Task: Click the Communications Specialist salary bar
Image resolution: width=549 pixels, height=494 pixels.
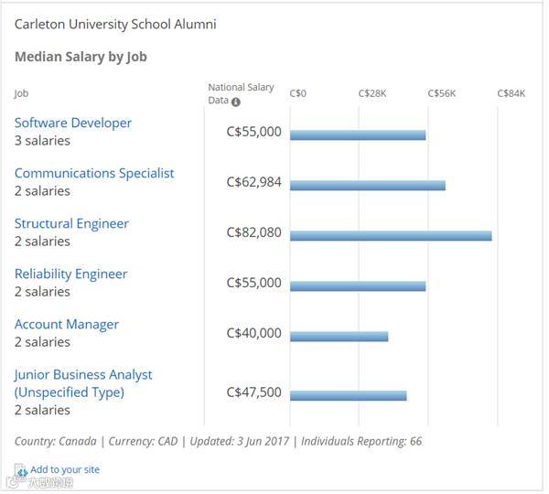Action: (368, 186)
